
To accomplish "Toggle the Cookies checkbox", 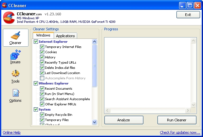I will [x=42, y=52].
